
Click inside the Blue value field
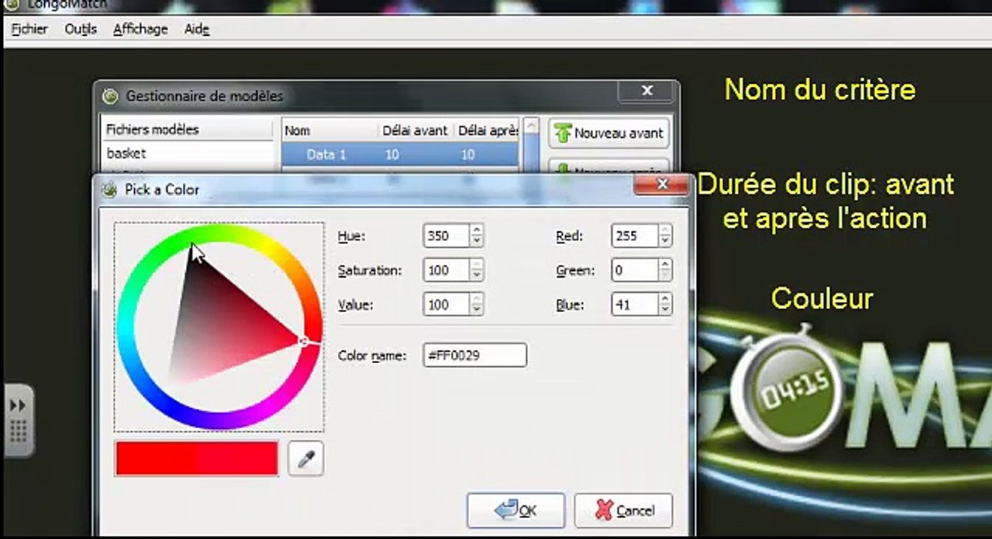[x=635, y=305]
